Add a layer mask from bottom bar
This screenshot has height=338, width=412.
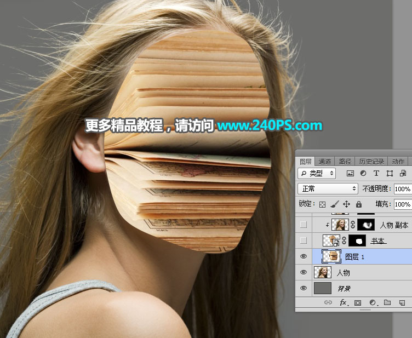point(358,303)
